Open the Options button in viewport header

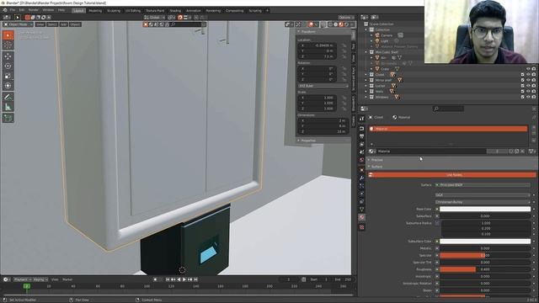pos(345,17)
